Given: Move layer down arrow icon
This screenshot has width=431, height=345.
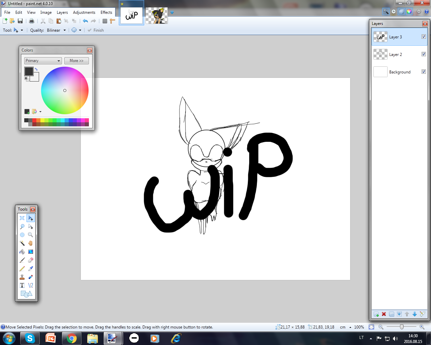Looking at the screenshot, I should pyautogui.click(x=415, y=314).
